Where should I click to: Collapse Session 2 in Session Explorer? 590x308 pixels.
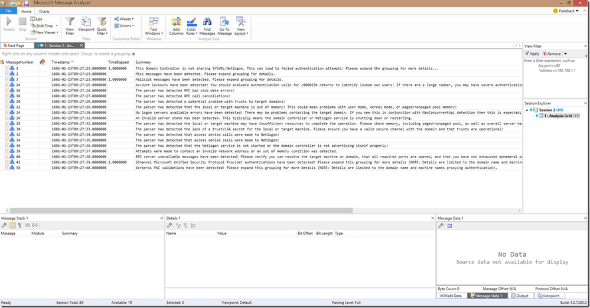(527, 110)
